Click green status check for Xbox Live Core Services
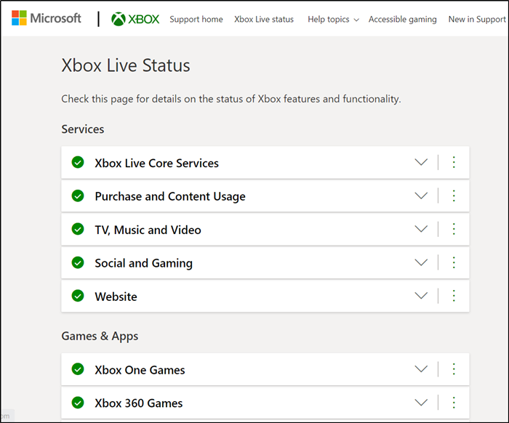Viewport: 509px width, 423px height. pyautogui.click(x=78, y=163)
